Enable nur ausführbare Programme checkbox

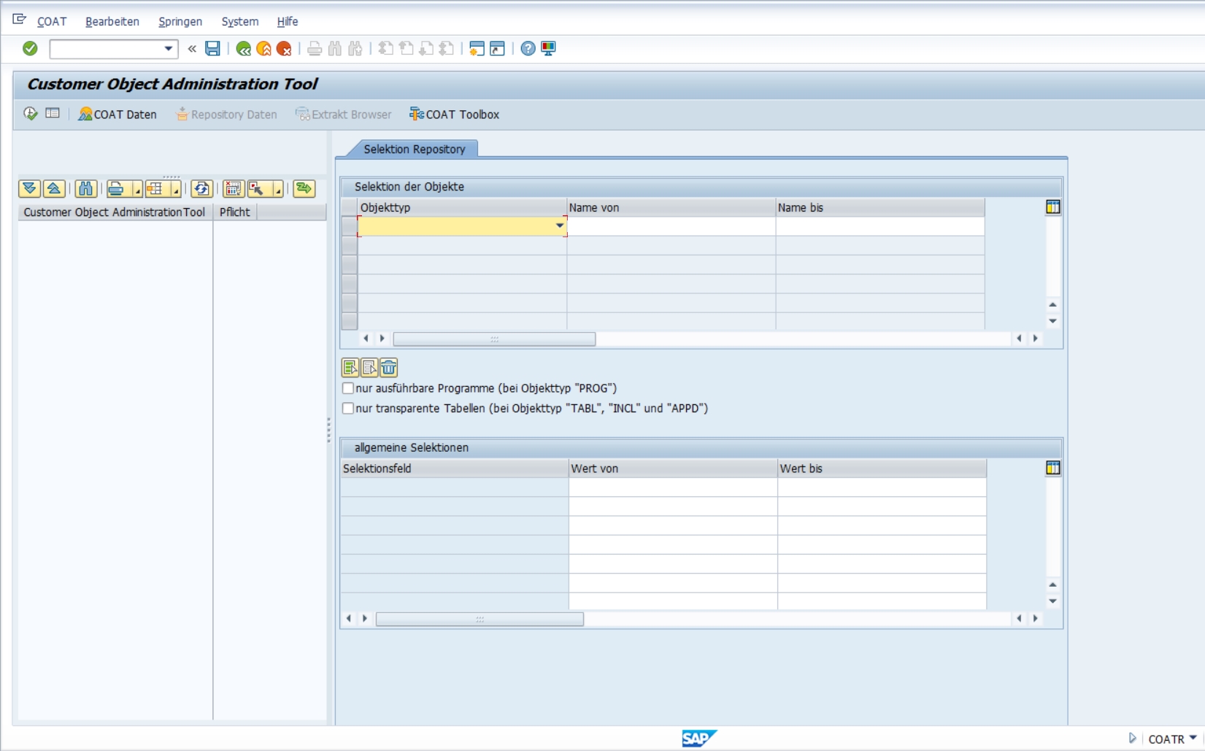point(348,388)
